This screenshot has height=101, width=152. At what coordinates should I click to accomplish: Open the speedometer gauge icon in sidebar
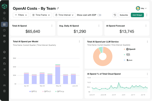tap(4, 58)
